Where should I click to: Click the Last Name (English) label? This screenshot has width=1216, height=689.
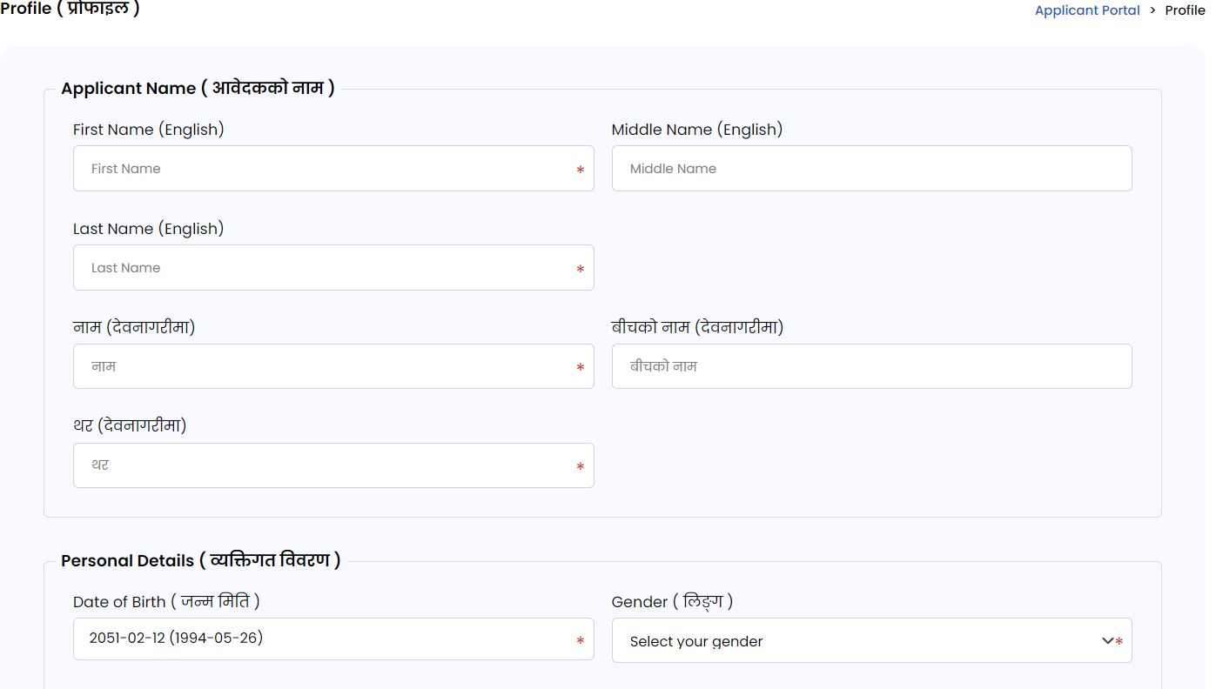point(149,229)
